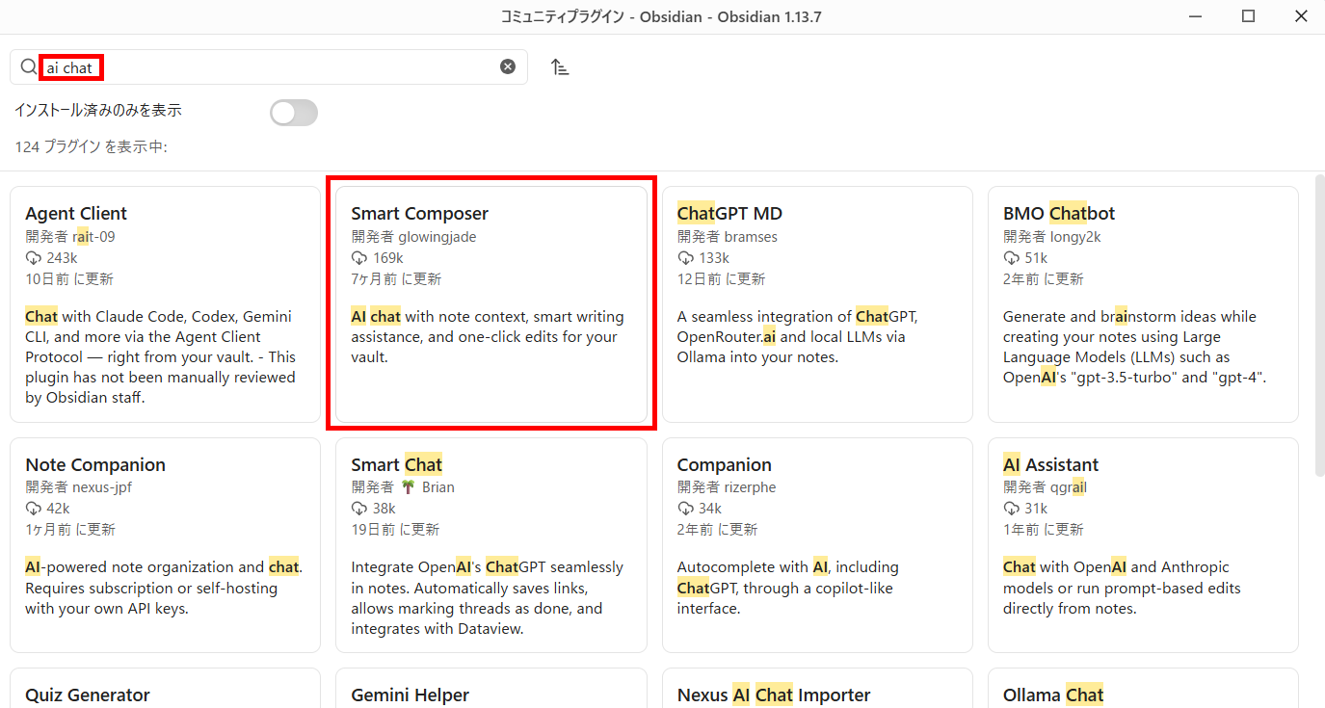Click the "インストール済みのみを表示" label
The height and width of the screenshot is (708, 1325).
tap(98, 111)
